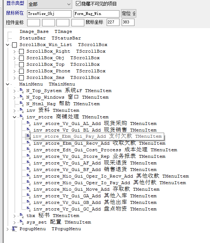The image size is (210, 243).
Task: Click the icon next to inv_store_Vr_Gui_AL_Add
Action: coord(29,124)
